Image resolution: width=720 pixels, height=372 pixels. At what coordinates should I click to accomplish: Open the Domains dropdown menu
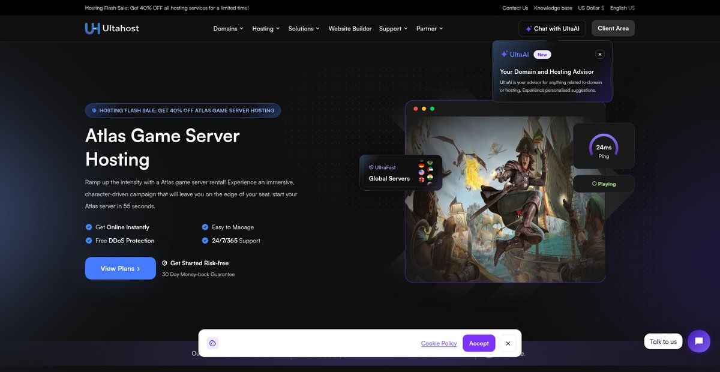(229, 28)
